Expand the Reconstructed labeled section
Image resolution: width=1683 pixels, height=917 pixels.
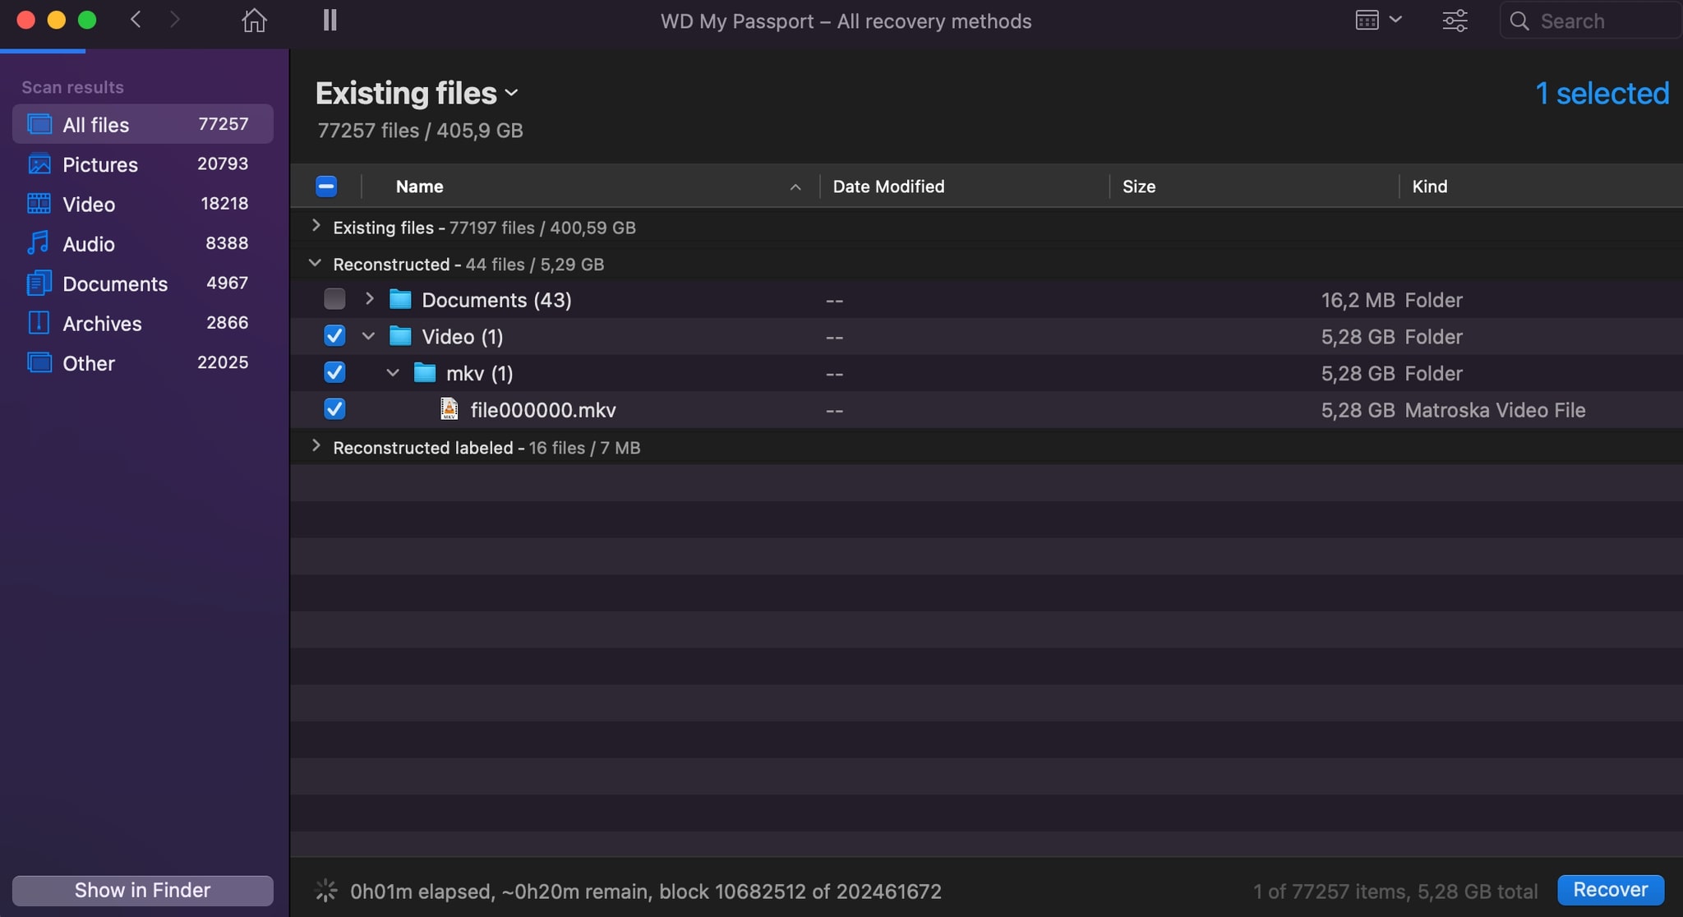click(315, 446)
